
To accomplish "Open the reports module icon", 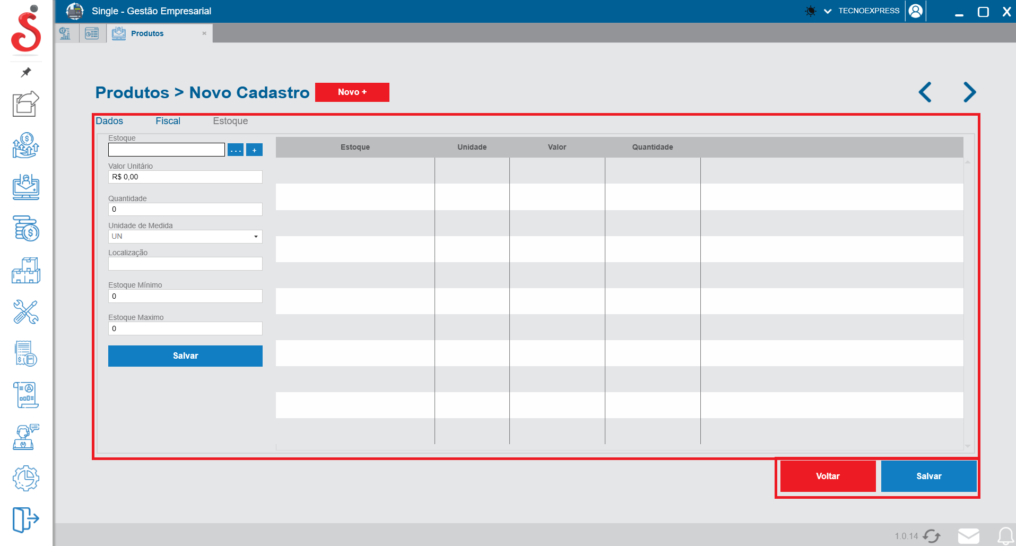I will (x=25, y=395).
